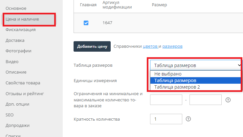This screenshot has height=137, width=243.
Task: Open the Таблица размеров dropdown
Action: [x=196, y=65]
